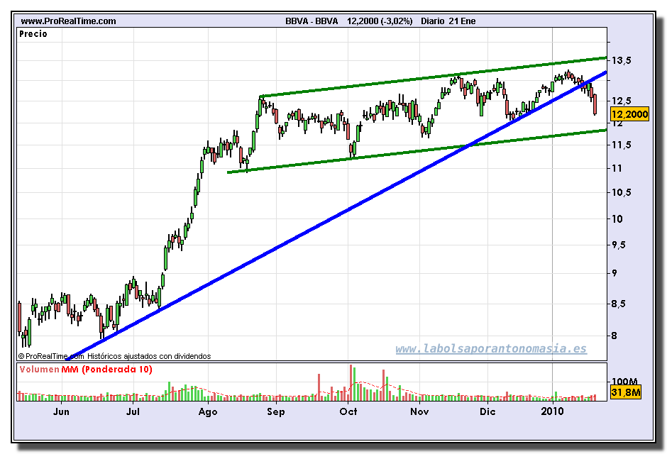
Task: Click the 13,5 price axis label
Action: click(622, 60)
